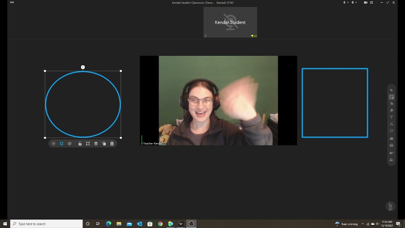Click the taskbar search box
Screen dimensions: 405x228
coord(47,224)
